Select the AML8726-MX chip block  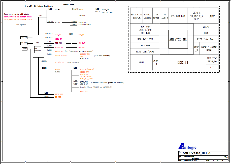(178, 39)
